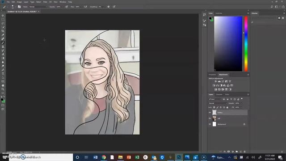Select the Crop tool
Image resolution: width=286 pixels, height=161 pixels.
pos(3,31)
